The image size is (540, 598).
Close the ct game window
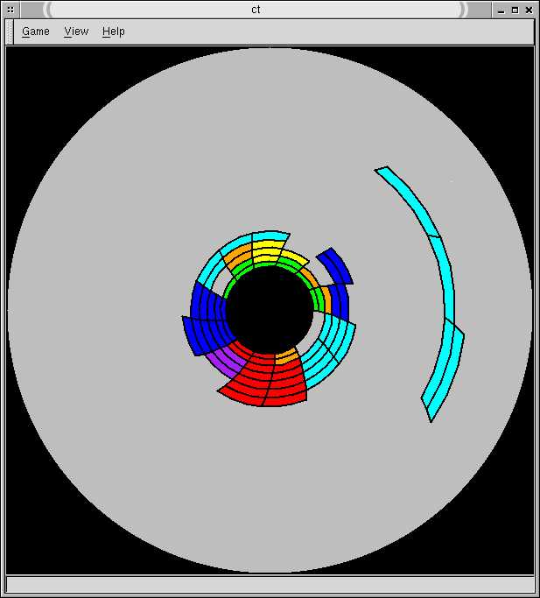(529, 10)
